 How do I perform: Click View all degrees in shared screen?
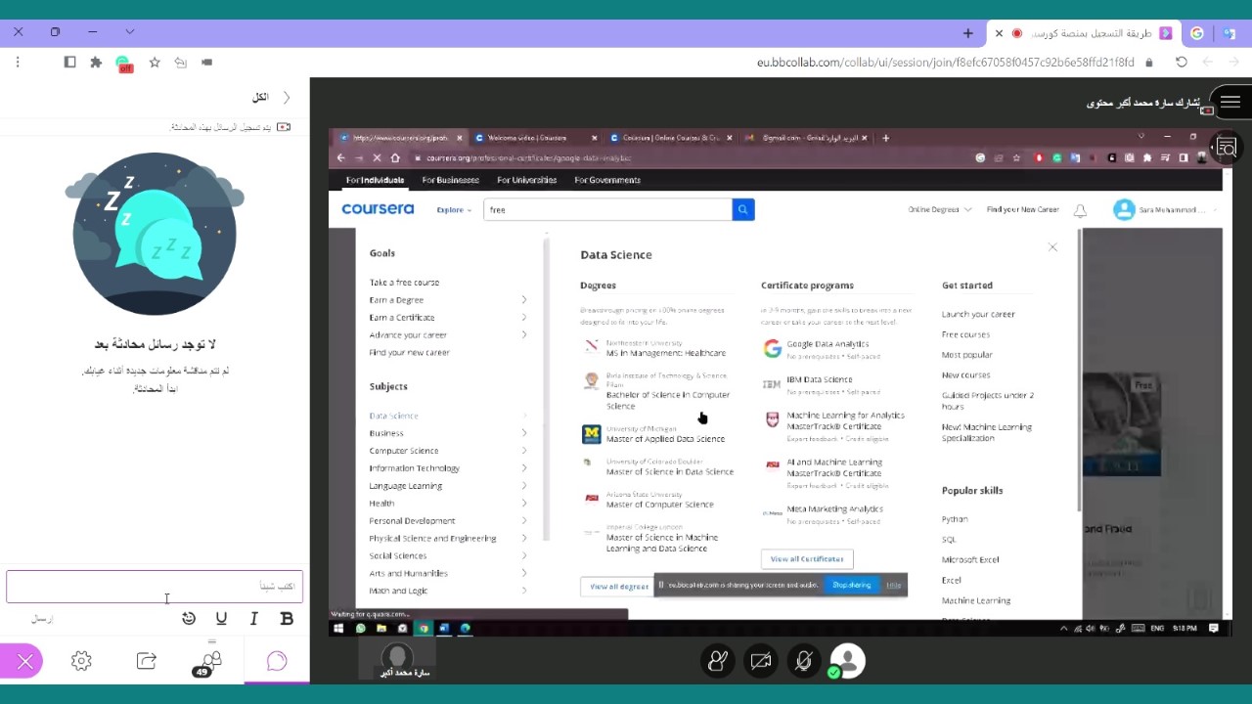[x=619, y=587]
